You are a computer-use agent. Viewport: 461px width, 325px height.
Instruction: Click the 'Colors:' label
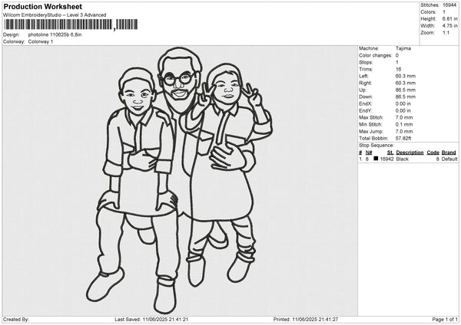[x=428, y=12]
